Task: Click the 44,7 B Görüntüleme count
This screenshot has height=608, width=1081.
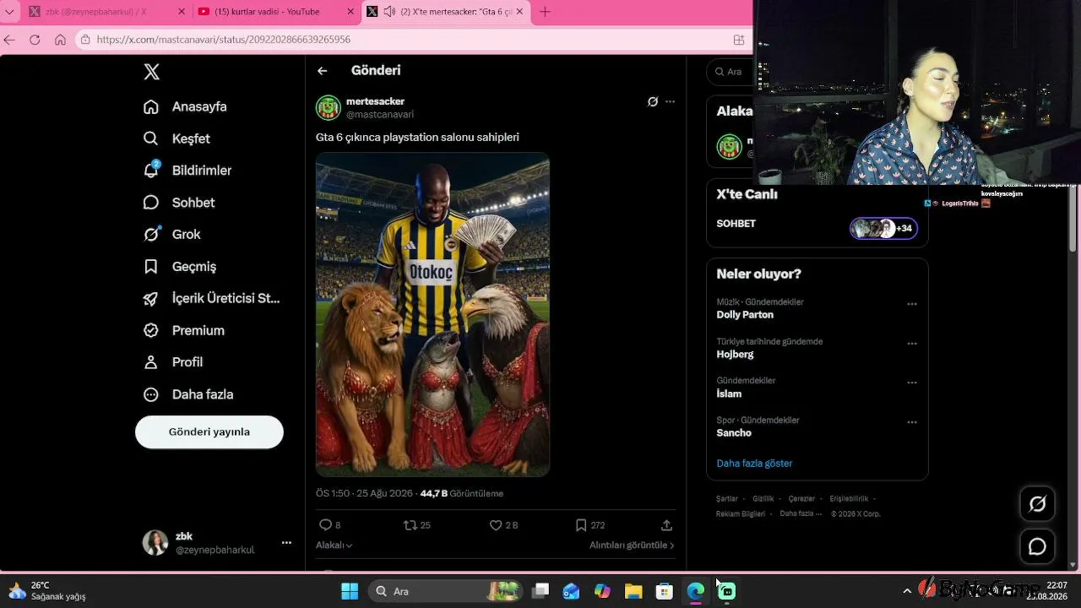Action: pos(461,493)
